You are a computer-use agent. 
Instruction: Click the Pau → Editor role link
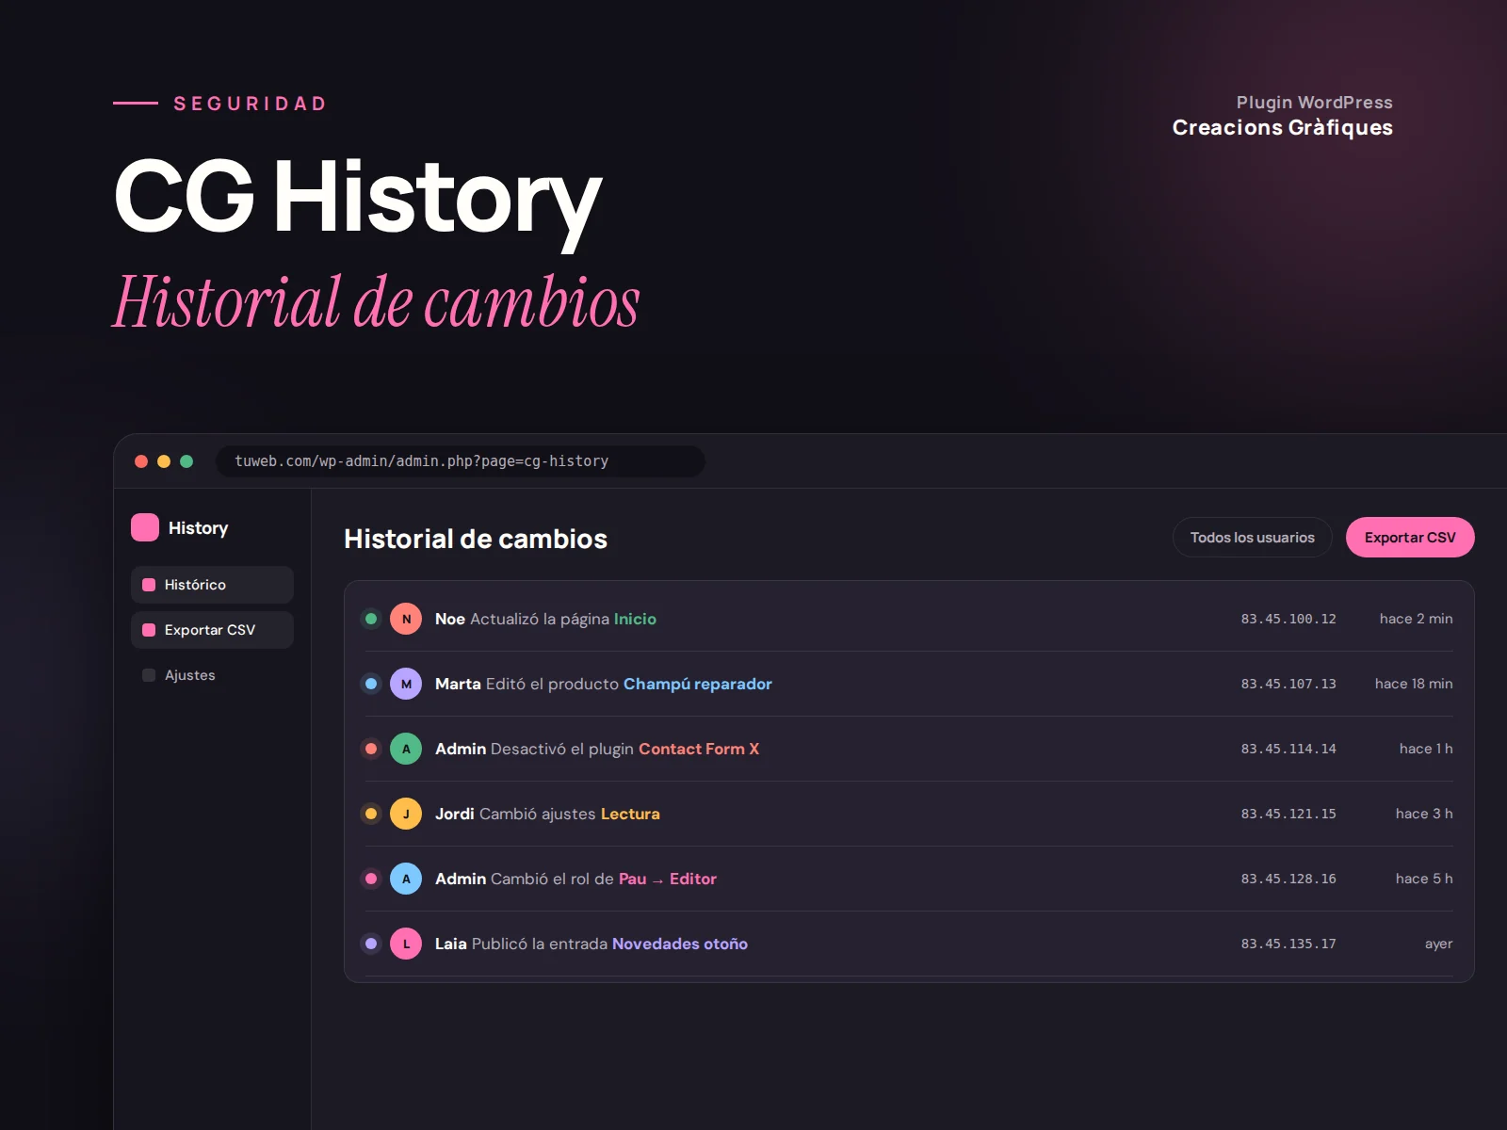pos(668,879)
